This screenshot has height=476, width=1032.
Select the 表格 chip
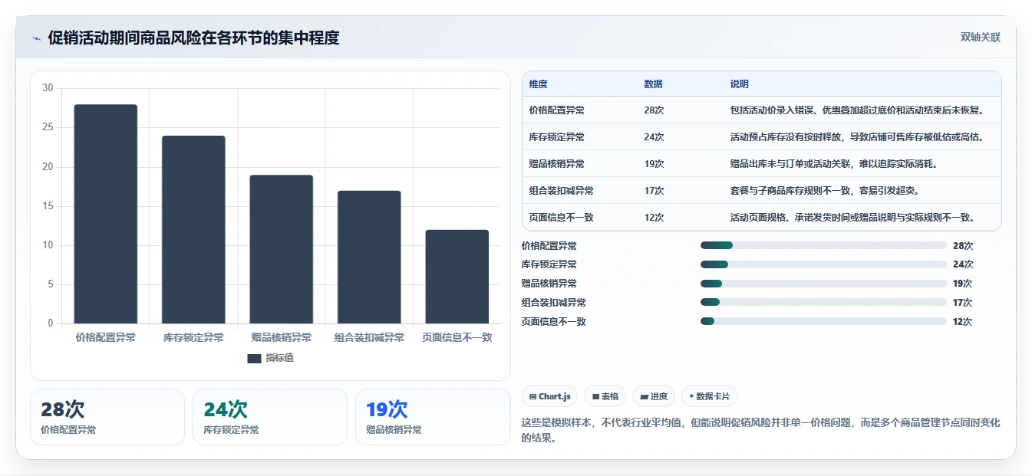tap(605, 396)
